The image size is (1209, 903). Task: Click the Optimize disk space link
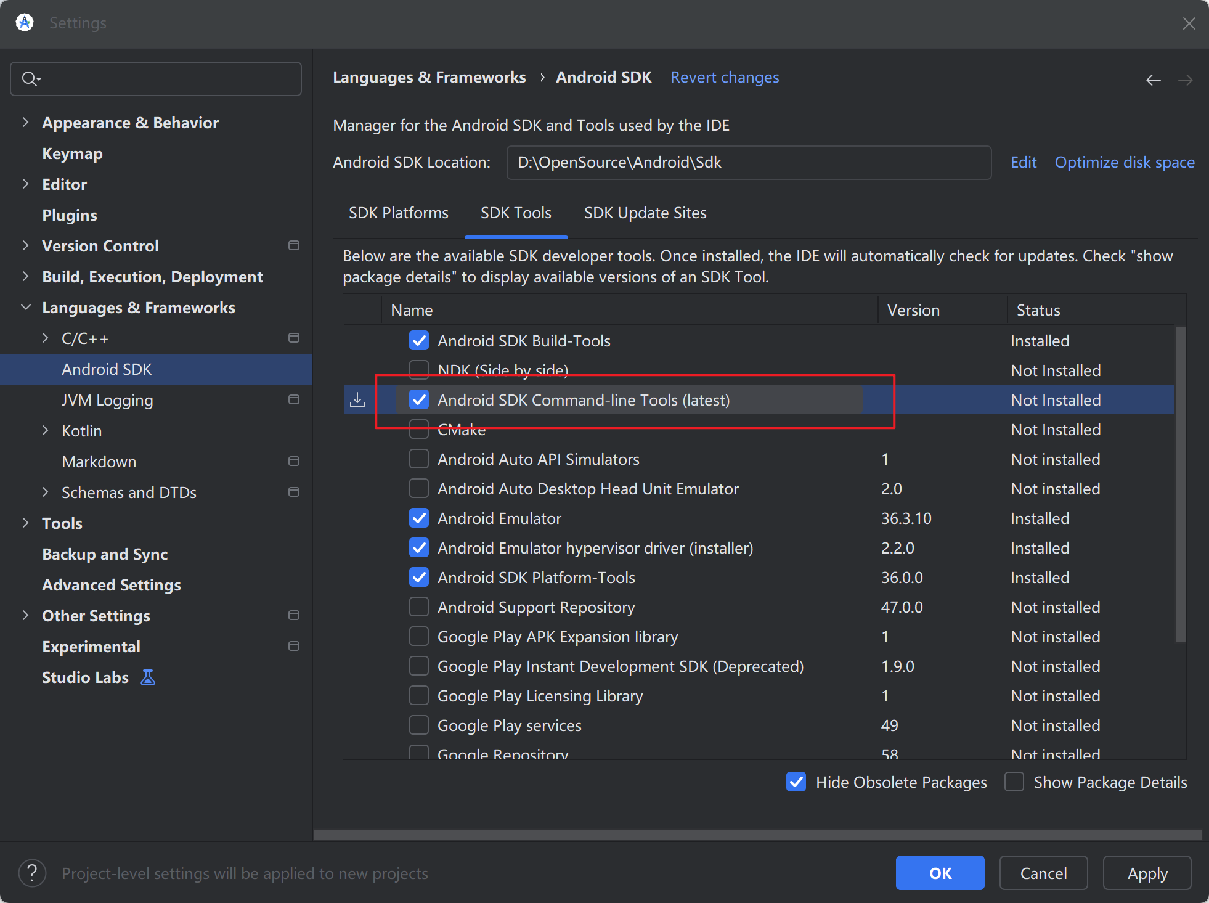coord(1124,163)
